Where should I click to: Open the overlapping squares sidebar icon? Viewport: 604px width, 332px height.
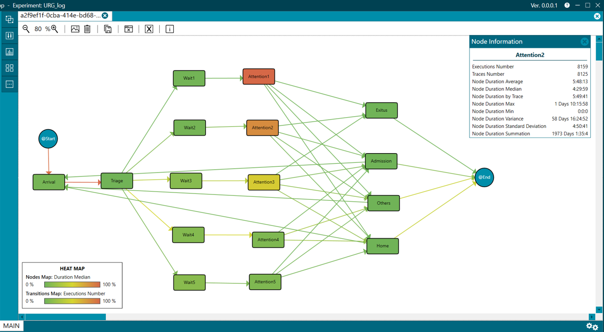[x=9, y=19]
